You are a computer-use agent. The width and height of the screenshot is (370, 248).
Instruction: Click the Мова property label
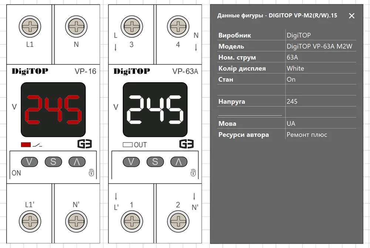pos(227,124)
